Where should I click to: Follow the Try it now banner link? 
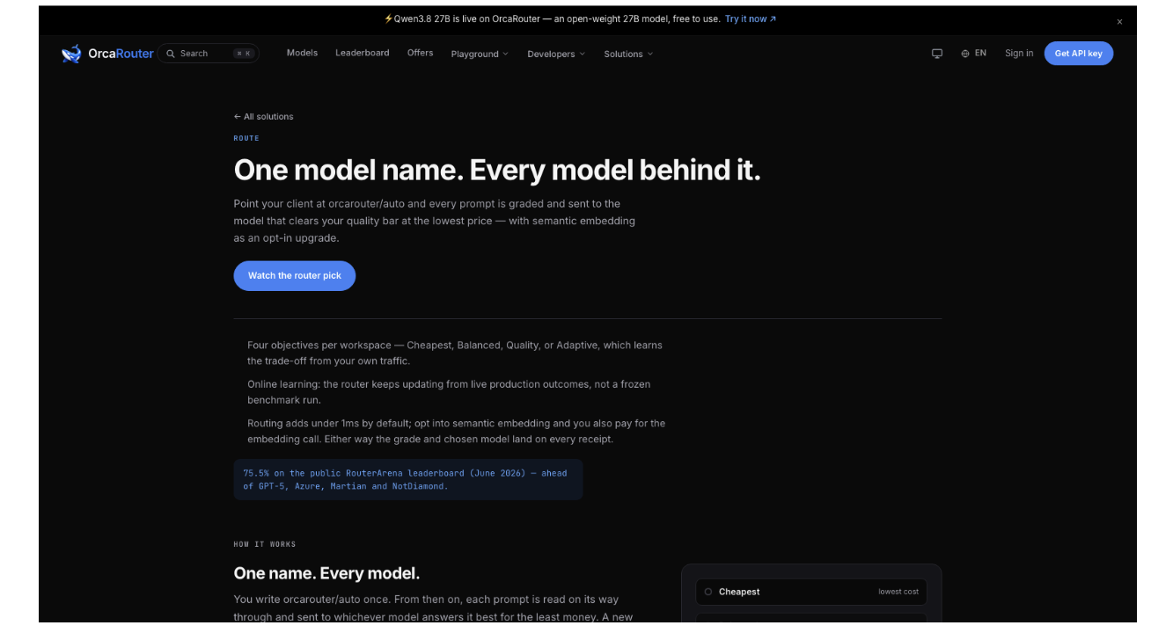[x=751, y=18]
